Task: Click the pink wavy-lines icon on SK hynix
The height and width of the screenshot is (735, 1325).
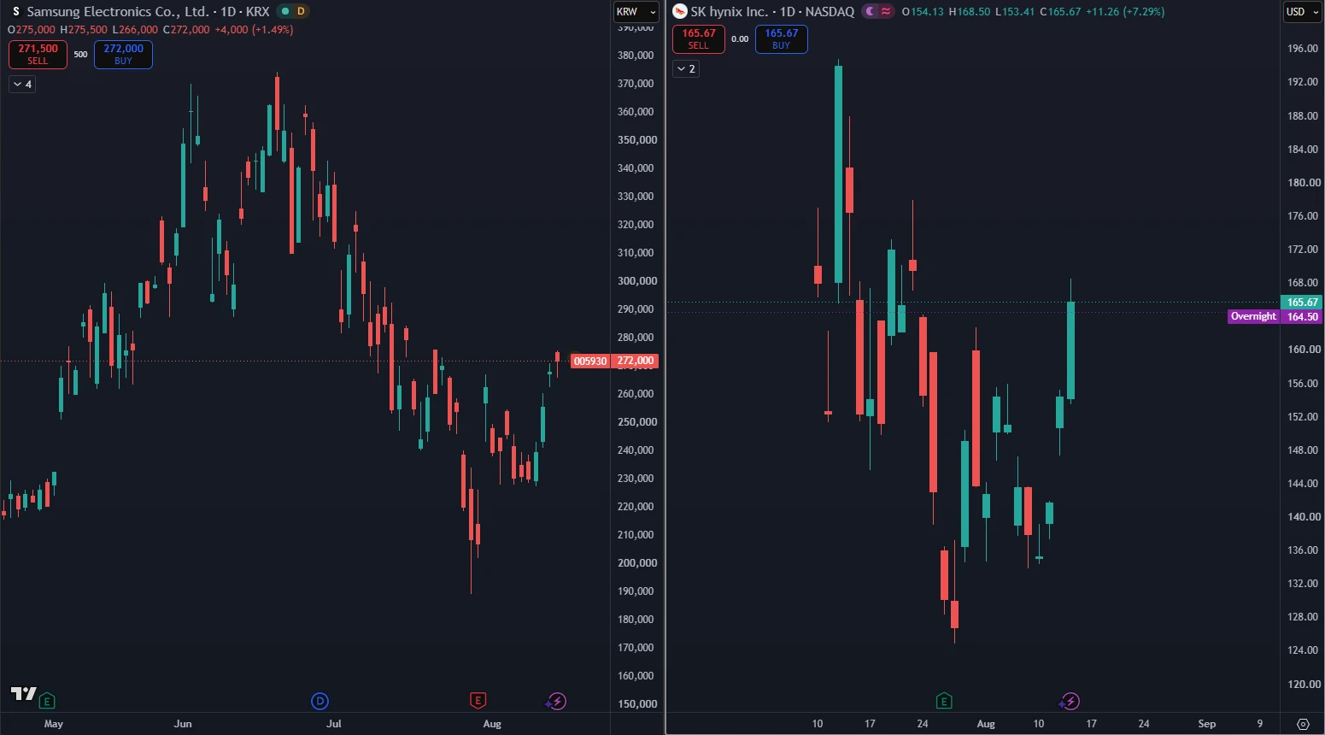Action: coord(886,12)
